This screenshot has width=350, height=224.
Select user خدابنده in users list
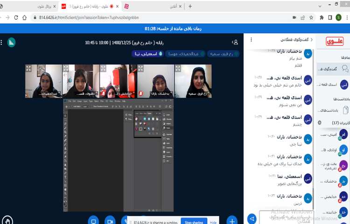coord(334,212)
